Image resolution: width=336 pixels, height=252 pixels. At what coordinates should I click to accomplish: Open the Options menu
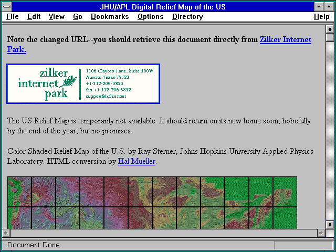151,16
